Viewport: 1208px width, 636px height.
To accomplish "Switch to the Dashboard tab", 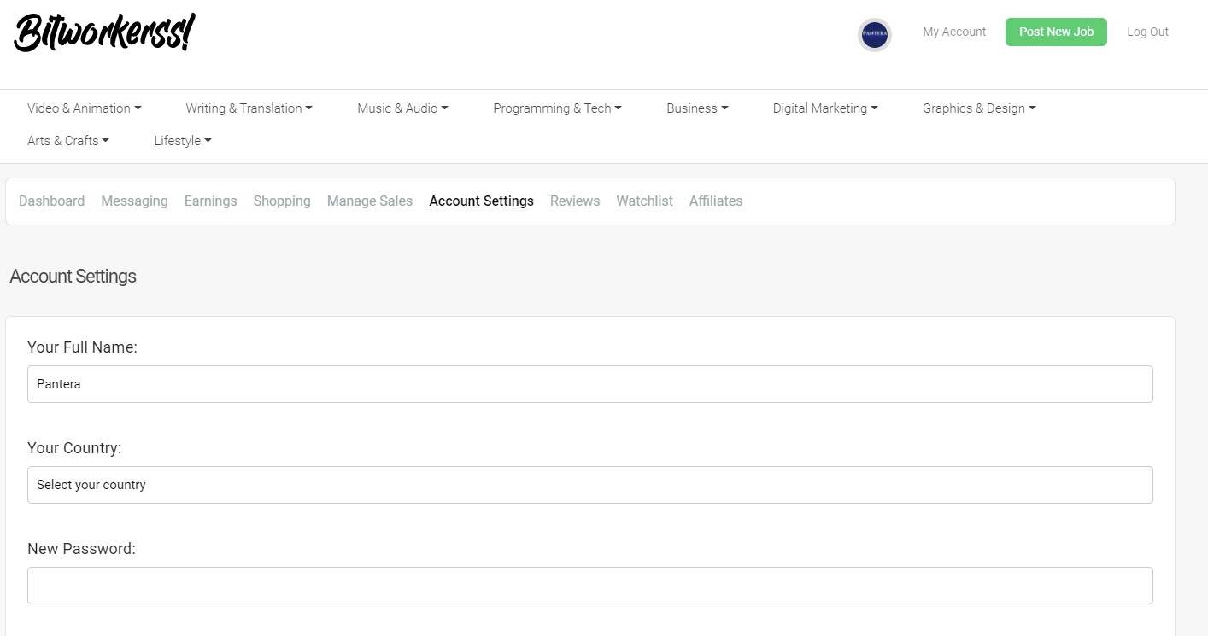I will 52,201.
